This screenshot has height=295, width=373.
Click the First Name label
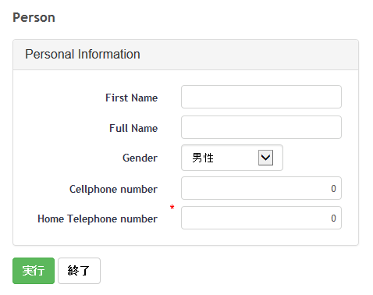tap(131, 98)
